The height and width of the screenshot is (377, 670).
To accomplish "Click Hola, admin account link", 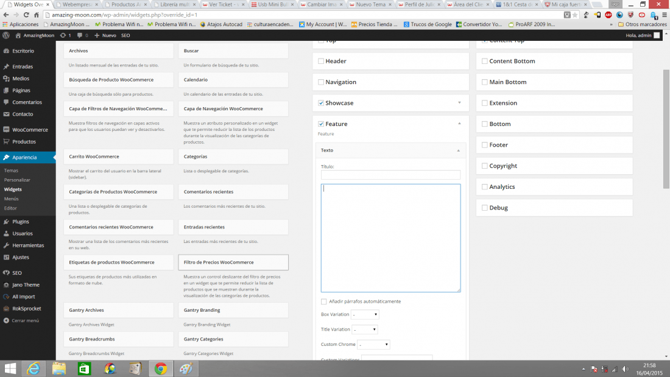I will pyautogui.click(x=643, y=35).
